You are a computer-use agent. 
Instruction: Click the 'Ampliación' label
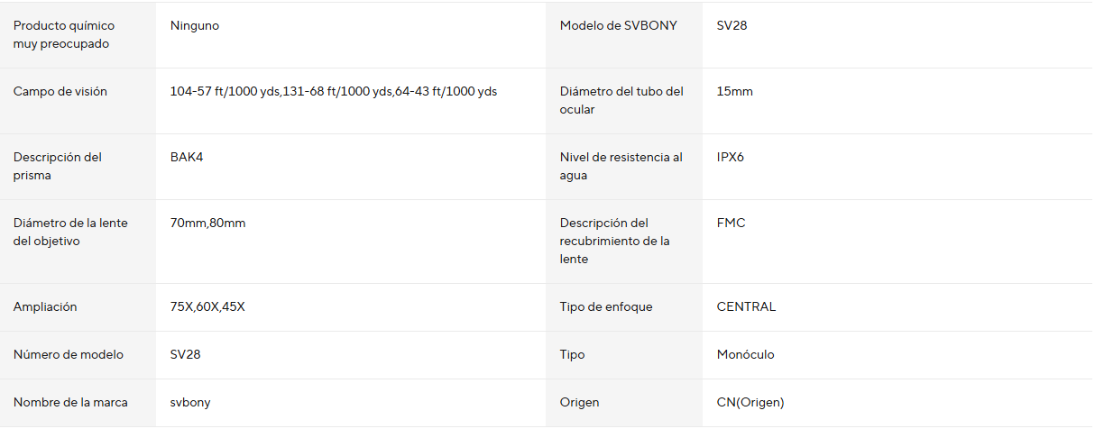click(x=45, y=307)
